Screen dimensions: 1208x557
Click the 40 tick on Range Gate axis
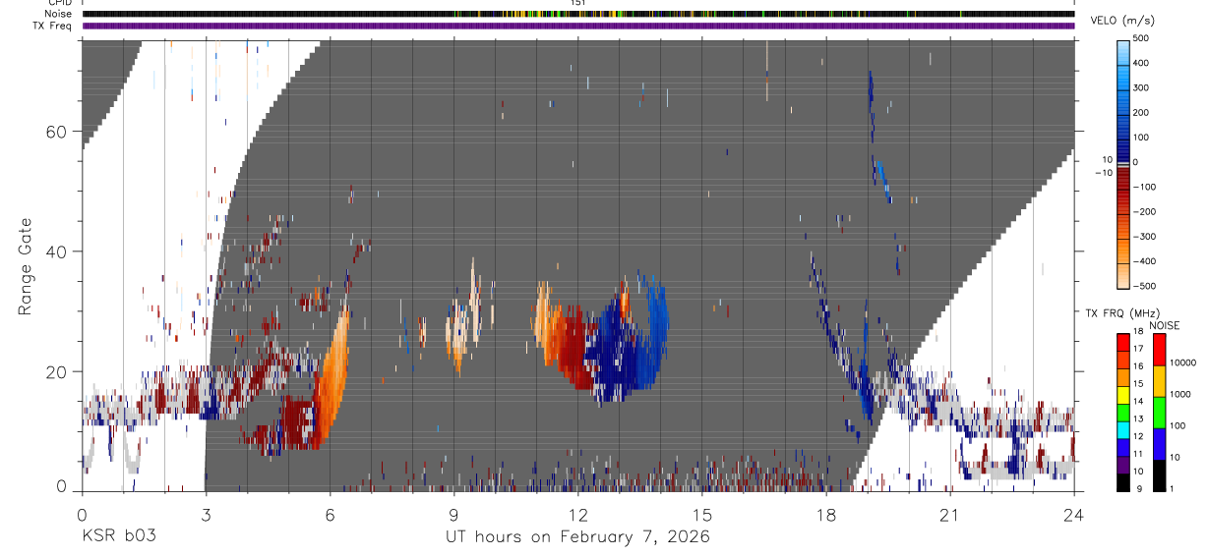[56, 251]
